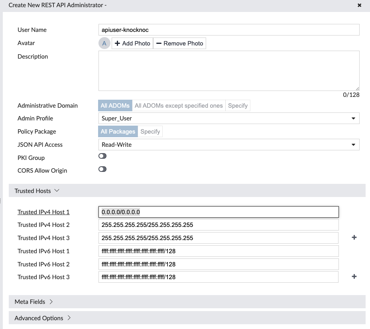The image size is (370, 329).
Task: Add another Trusted IPv4 host plus icon
Action: click(x=354, y=238)
